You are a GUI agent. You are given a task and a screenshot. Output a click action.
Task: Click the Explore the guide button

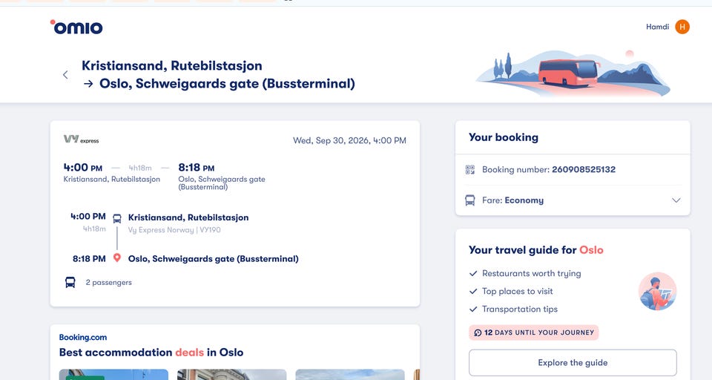573,363
